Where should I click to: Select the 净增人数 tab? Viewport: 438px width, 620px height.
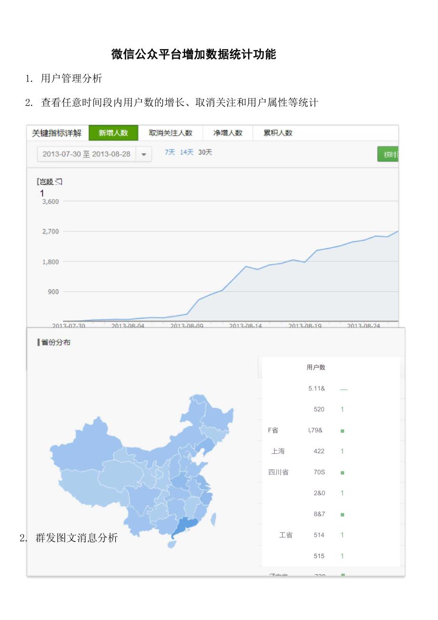coord(228,133)
